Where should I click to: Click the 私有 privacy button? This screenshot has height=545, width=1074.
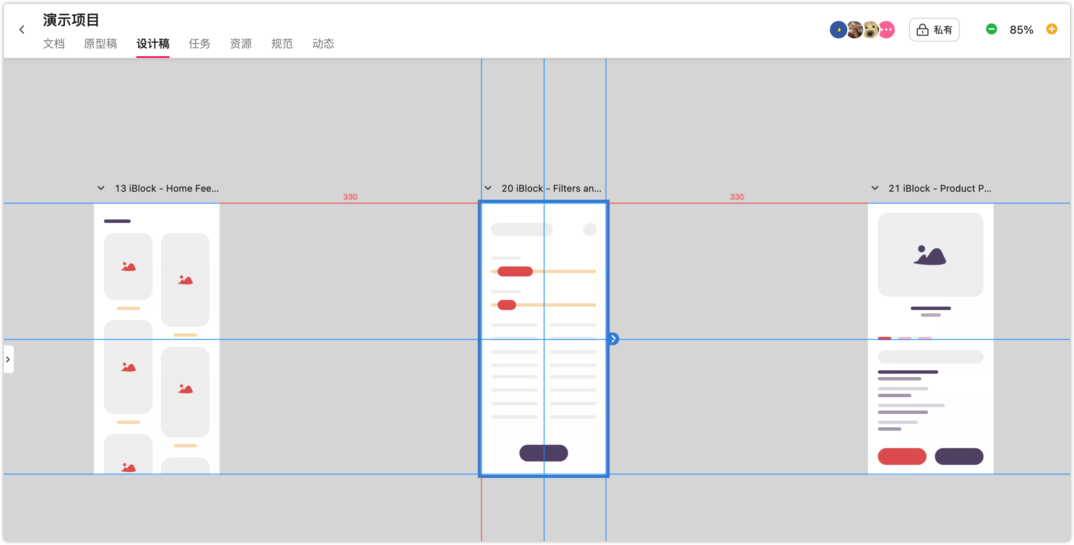tap(934, 30)
